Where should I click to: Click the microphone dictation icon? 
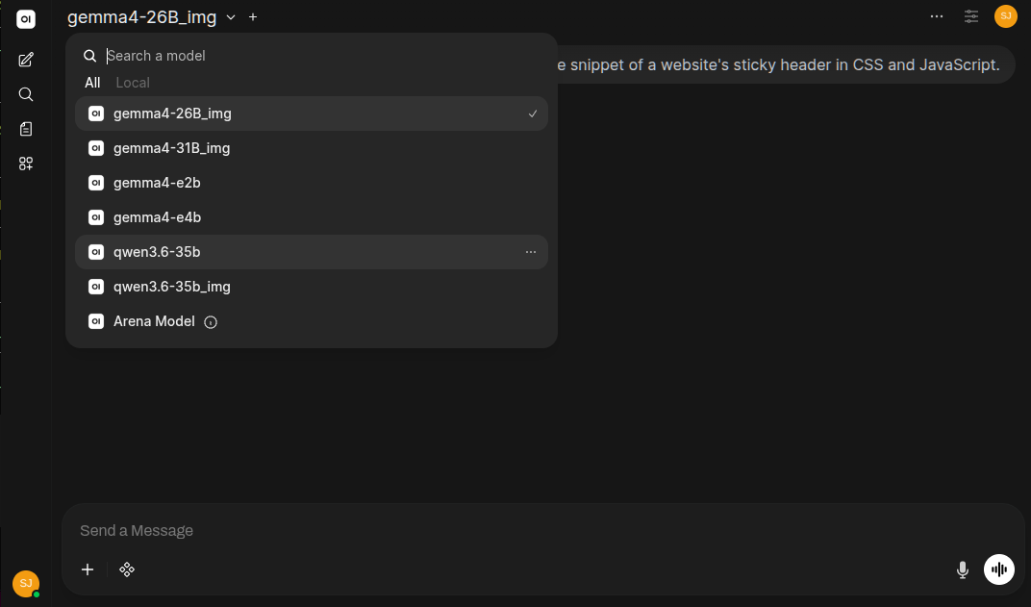pos(962,569)
